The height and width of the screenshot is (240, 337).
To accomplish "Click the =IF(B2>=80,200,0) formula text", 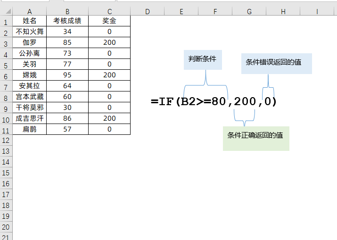I will pos(214,101).
